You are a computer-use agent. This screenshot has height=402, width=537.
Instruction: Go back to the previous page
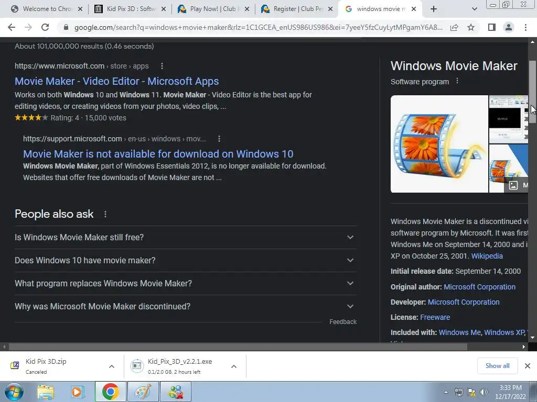12,27
